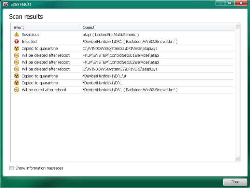Select the Will be cured after reboot text

(x=44, y=90)
